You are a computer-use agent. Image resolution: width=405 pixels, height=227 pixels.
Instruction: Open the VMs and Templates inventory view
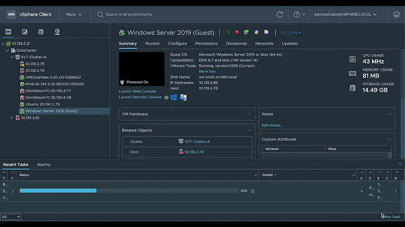[24, 31]
